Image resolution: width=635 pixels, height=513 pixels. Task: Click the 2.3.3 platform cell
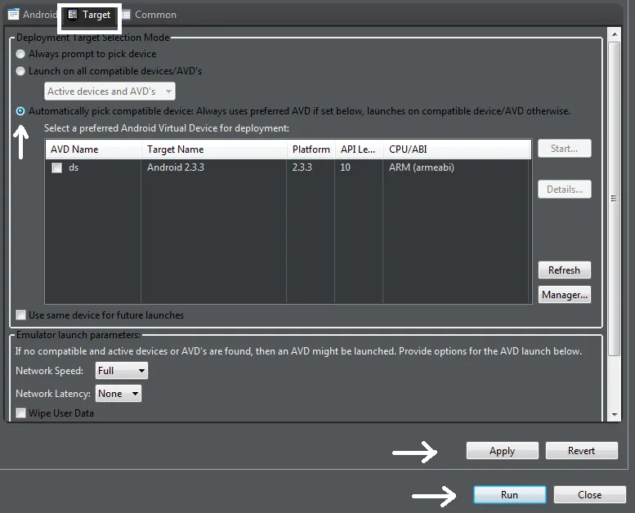tap(302, 167)
